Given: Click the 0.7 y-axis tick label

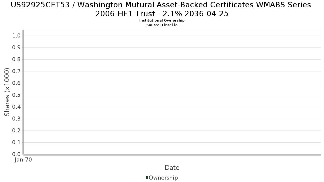Looking at the screenshot, I should pyautogui.click(x=16, y=71).
